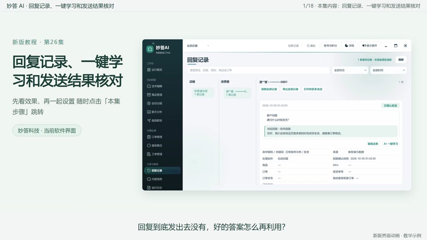Click 打开拼多多会话 button

[313, 89]
